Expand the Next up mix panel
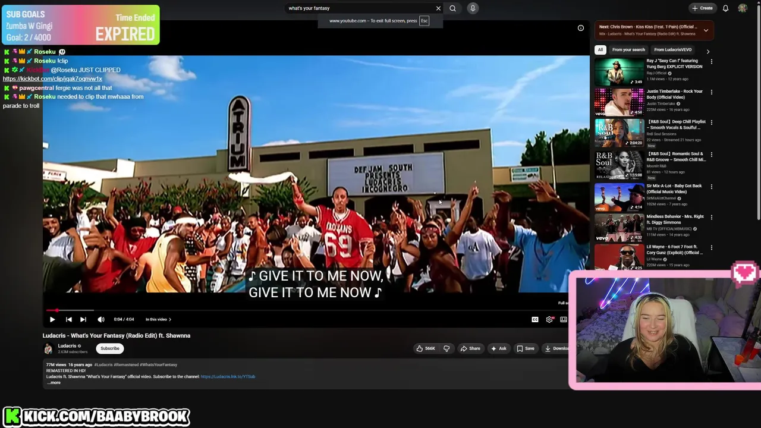This screenshot has height=428, width=761. coord(706,30)
